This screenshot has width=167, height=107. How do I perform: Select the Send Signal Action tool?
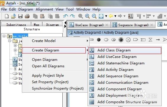pos(136,40)
